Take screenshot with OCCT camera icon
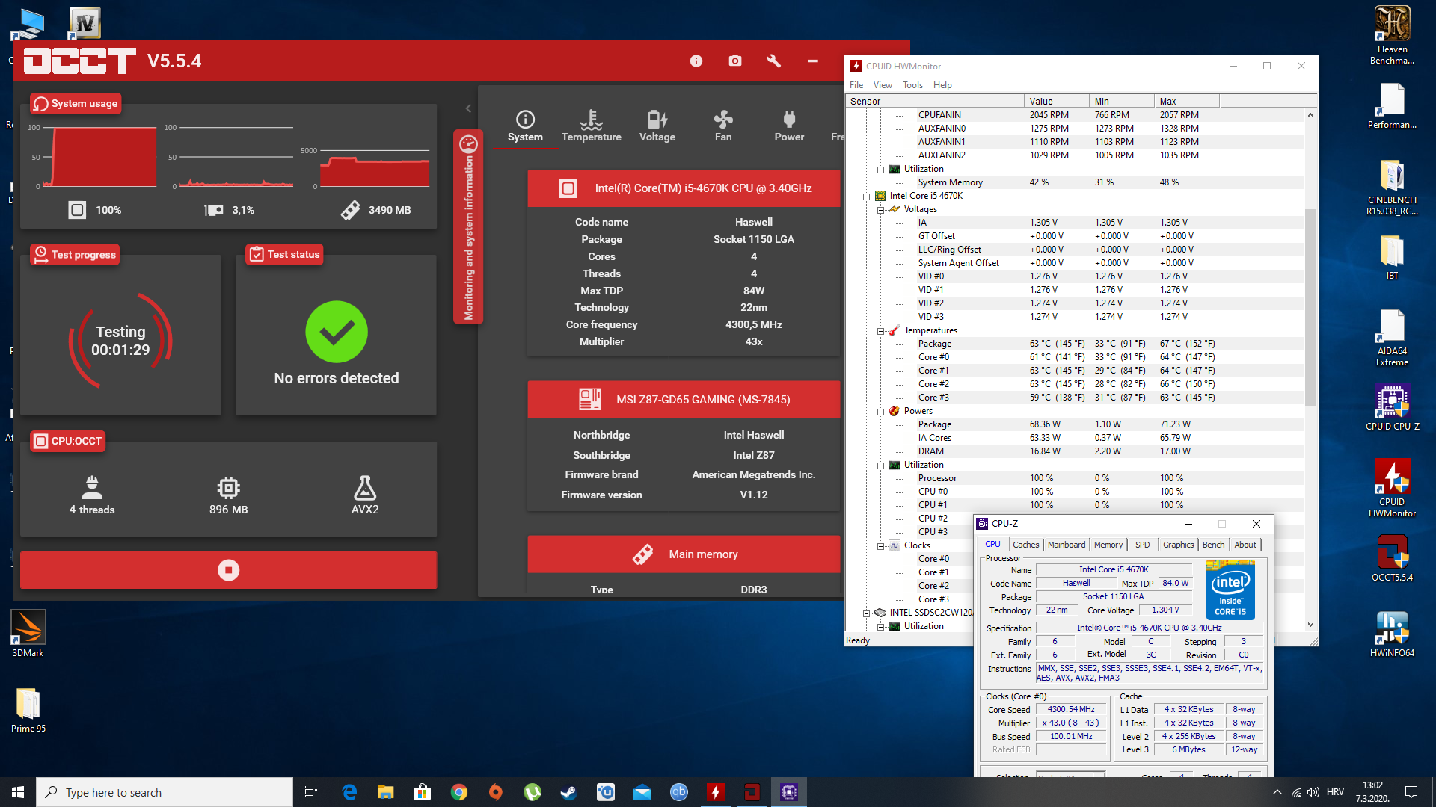1436x807 pixels. [735, 61]
